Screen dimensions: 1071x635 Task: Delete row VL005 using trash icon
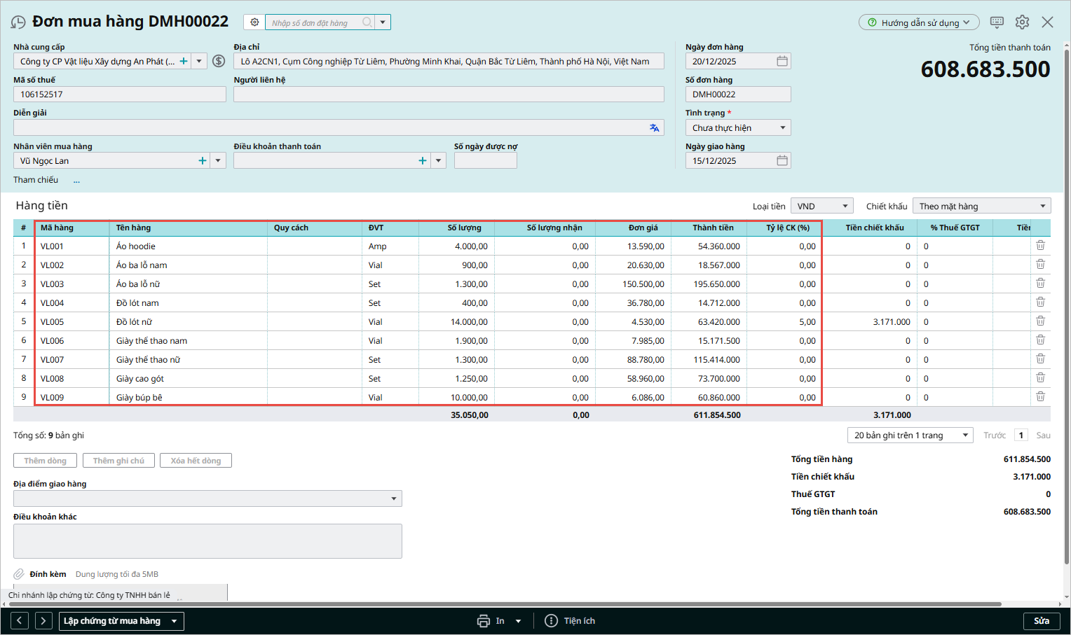(1040, 321)
